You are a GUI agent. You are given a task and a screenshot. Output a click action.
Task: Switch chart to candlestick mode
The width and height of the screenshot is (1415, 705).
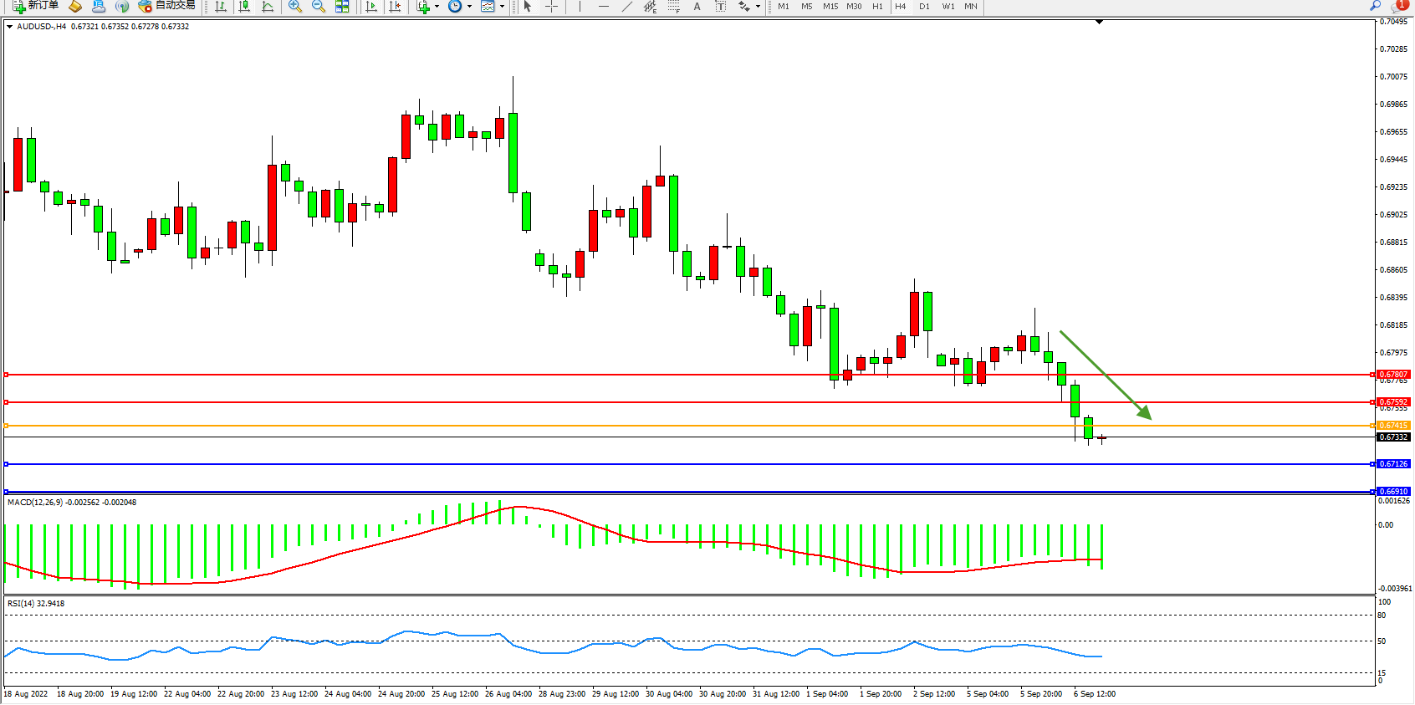pos(244,7)
